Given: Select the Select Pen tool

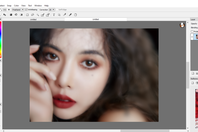Looking at the screenshot, I should click(43, 15).
